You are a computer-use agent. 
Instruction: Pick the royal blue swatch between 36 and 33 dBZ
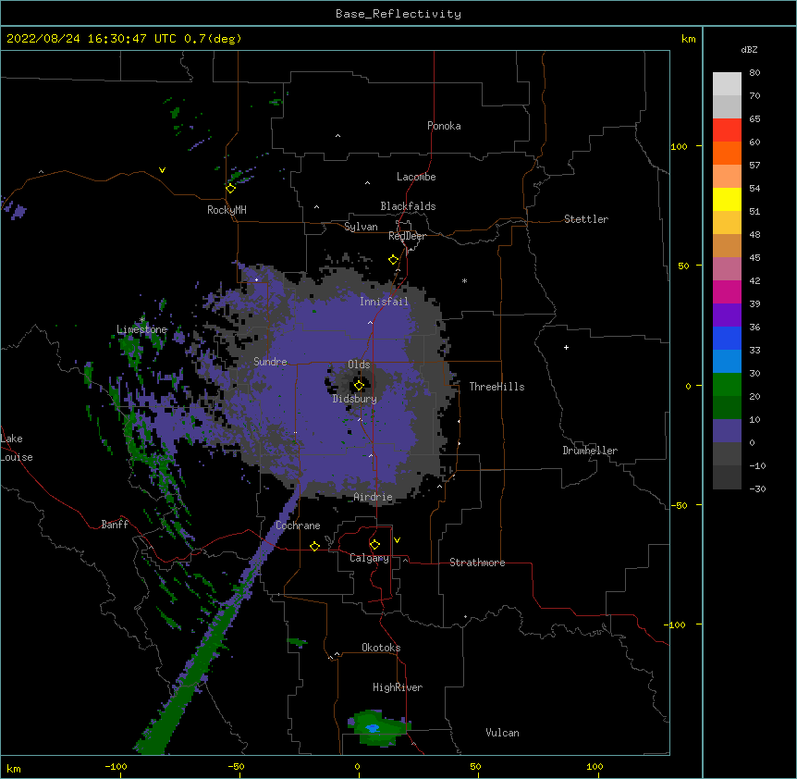click(727, 339)
